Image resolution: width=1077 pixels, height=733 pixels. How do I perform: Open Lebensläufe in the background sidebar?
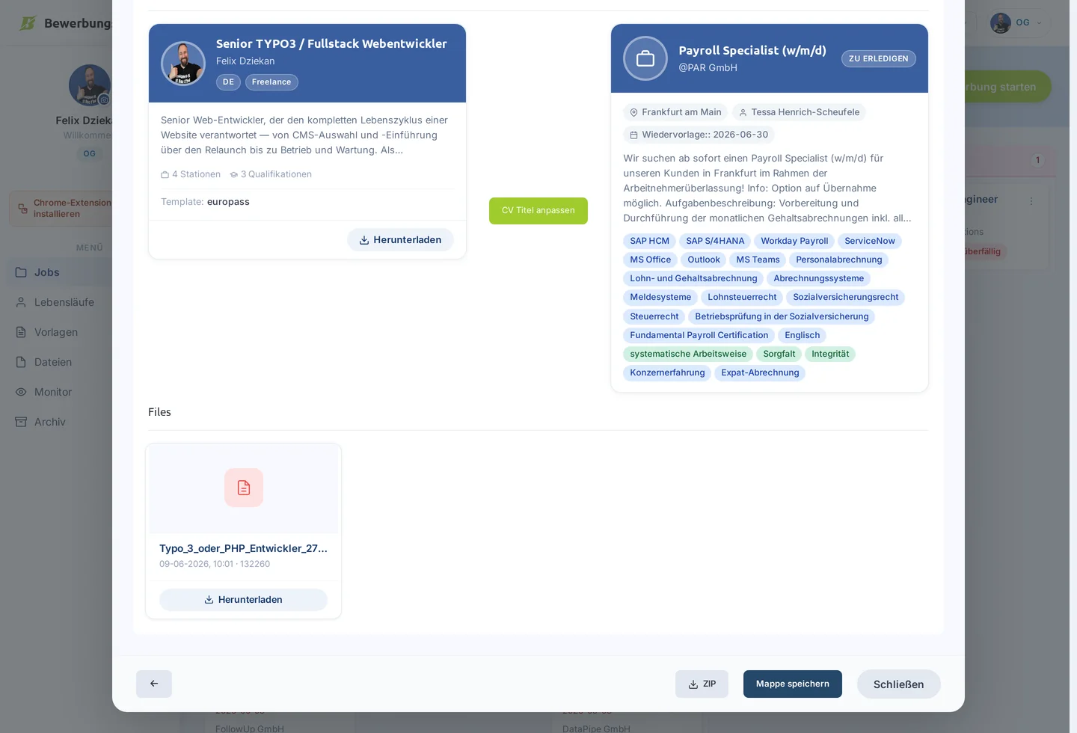pyautogui.click(x=59, y=302)
